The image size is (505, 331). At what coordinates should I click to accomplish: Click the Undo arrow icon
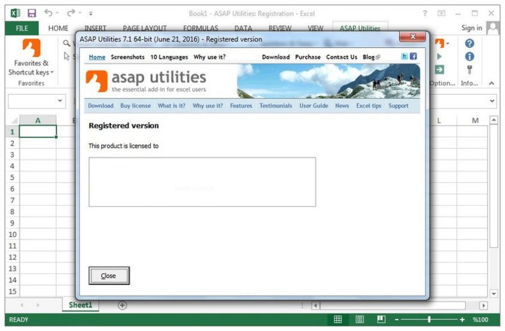click(x=48, y=13)
